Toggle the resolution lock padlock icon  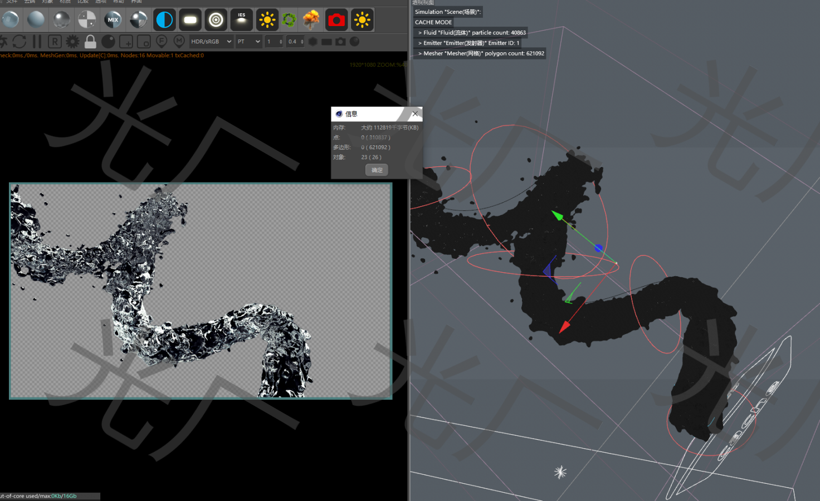(x=90, y=41)
